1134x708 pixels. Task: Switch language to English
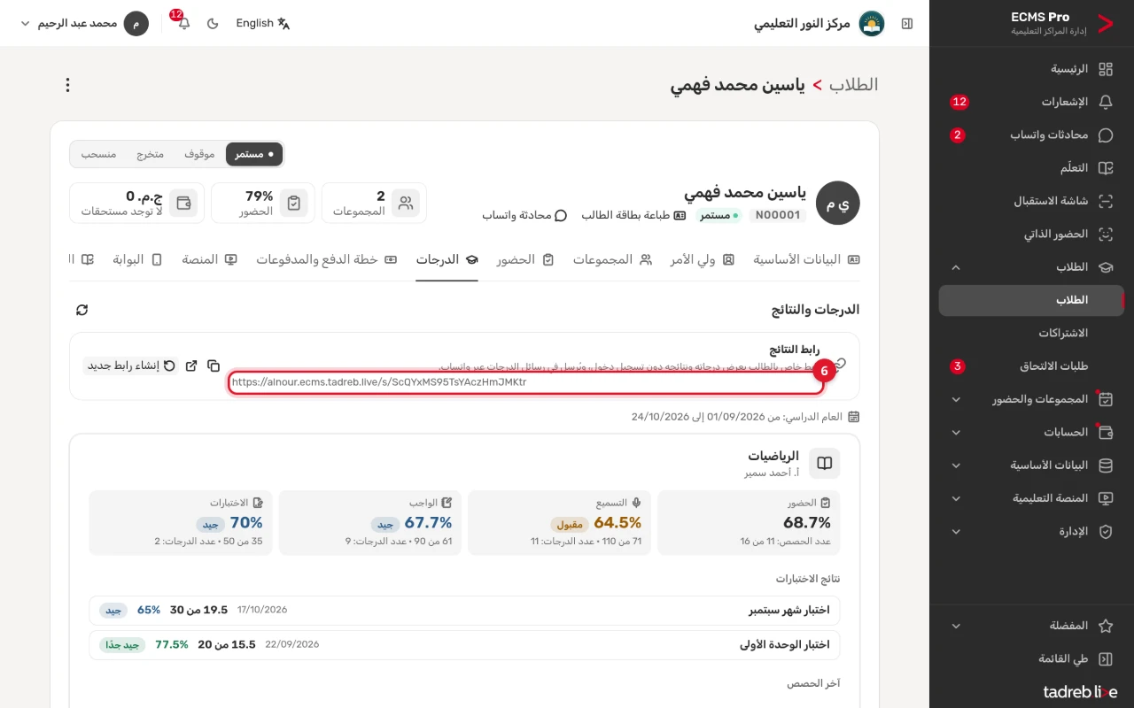point(263,23)
